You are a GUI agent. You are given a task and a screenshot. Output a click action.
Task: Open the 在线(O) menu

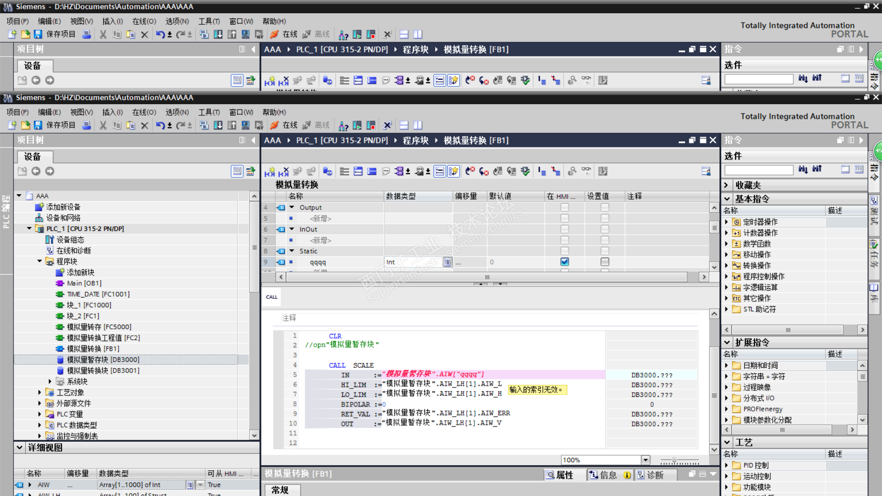[x=144, y=112]
